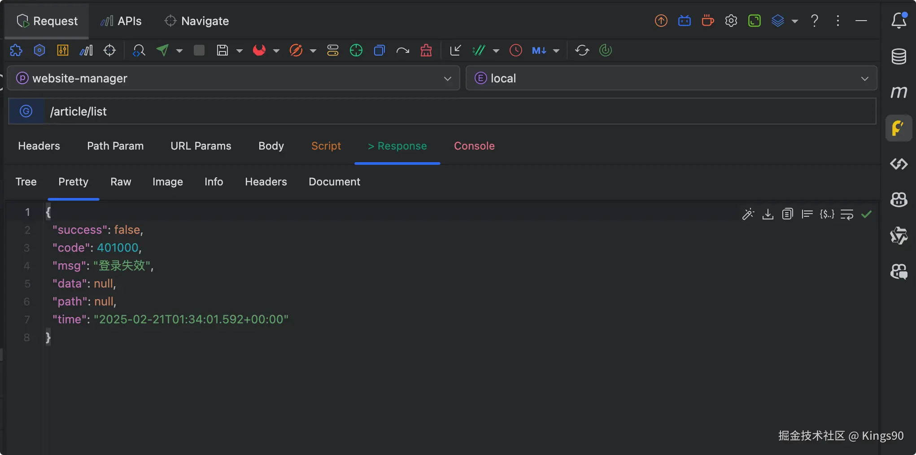Click the sync refresh arrows icon

coord(582,50)
